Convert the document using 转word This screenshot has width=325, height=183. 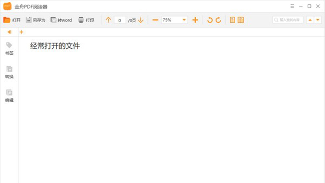coord(61,20)
